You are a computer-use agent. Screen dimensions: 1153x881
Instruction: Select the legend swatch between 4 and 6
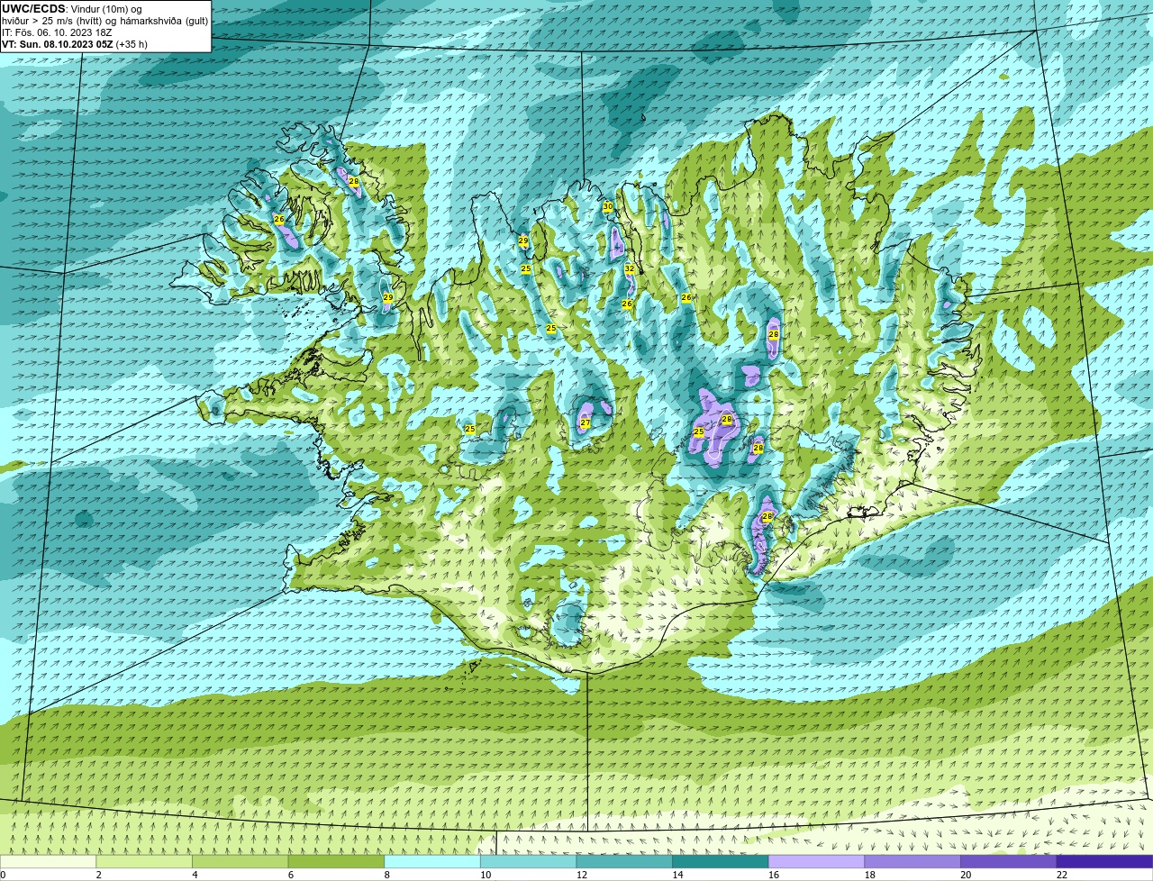(241, 862)
